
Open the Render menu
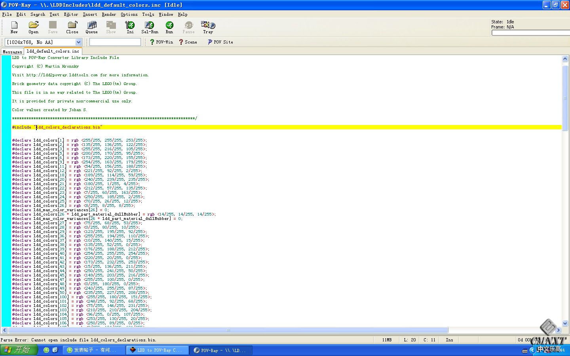[x=109, y=14]
